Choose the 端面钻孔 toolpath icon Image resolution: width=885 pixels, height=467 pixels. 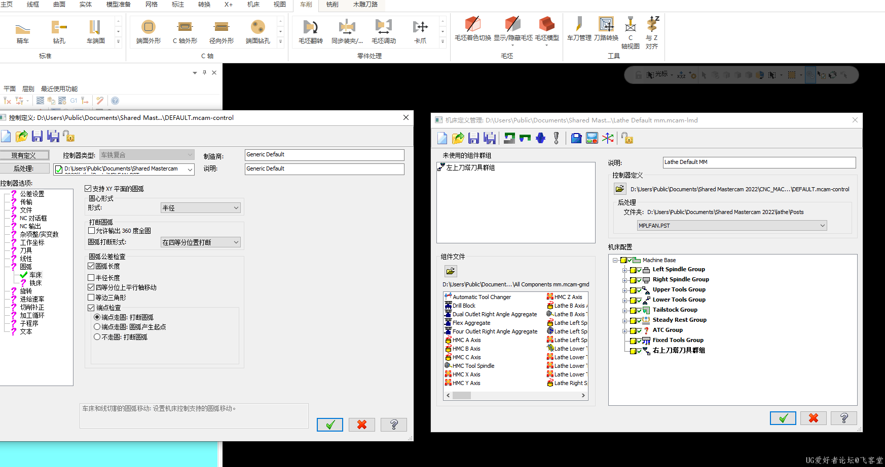[258, 31]
